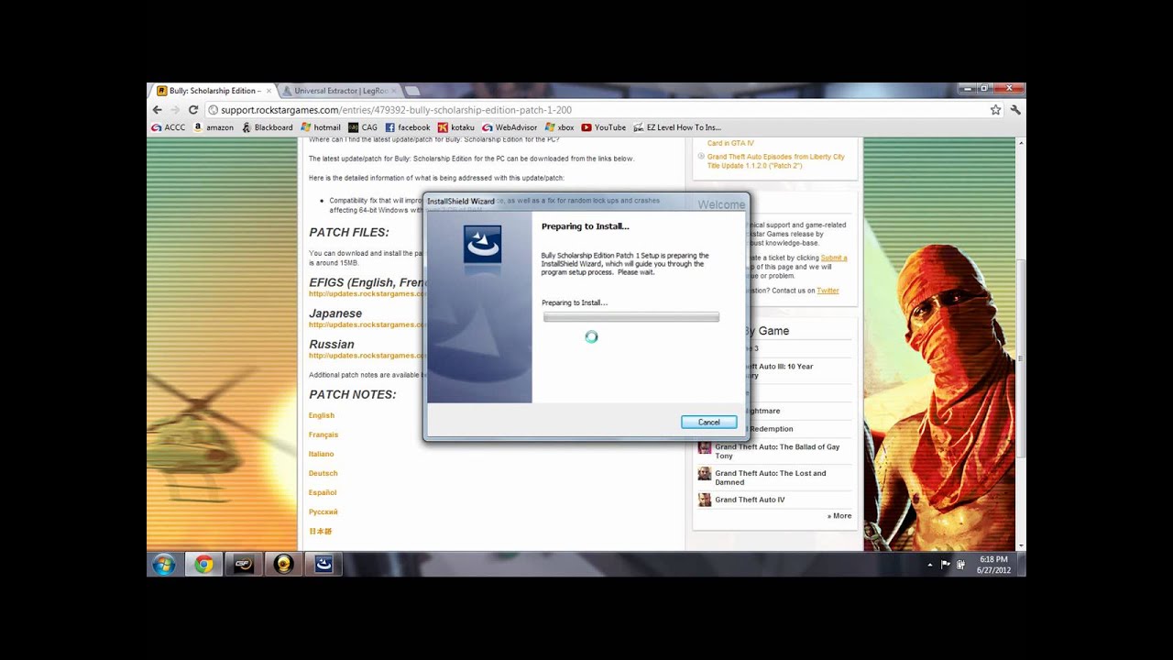Click the Russian patch download link
This screenshot has height=660, width=1173.
(x=367, y=356)
